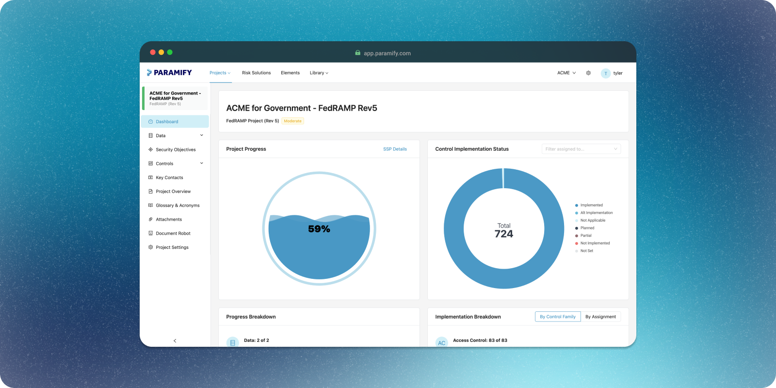Click the Paramify logo

tap(169, 73)
